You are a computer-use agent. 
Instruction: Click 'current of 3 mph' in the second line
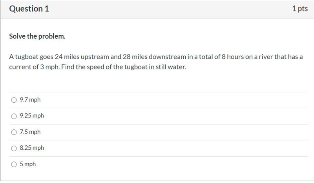(x=34, y=67)
